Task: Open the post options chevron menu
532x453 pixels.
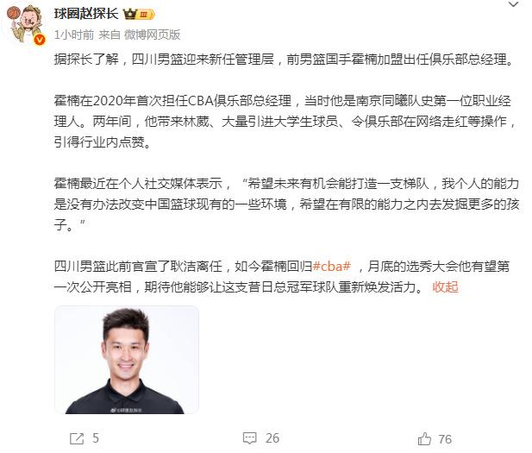Action: (x=513, y=4)
